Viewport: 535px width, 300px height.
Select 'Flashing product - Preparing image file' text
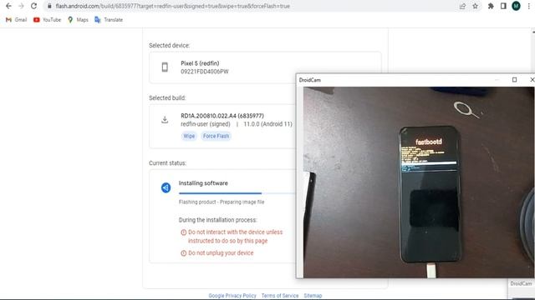coord(222,202)
